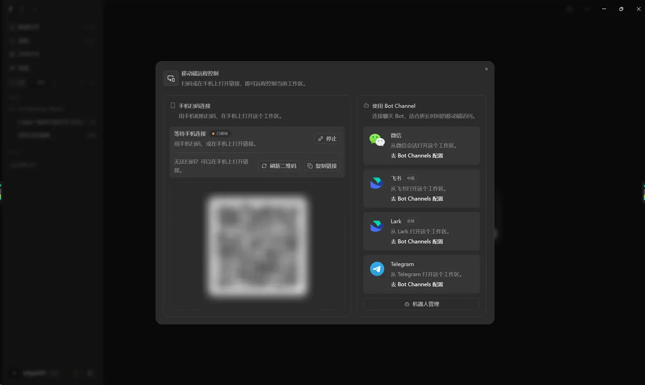Open 机器人管理 bot management
The image size is (645, 385).
(x=421, y=304)
